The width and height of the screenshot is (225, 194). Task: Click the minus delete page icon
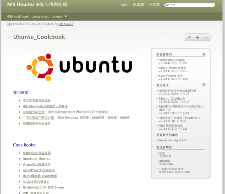click(206, 37)
